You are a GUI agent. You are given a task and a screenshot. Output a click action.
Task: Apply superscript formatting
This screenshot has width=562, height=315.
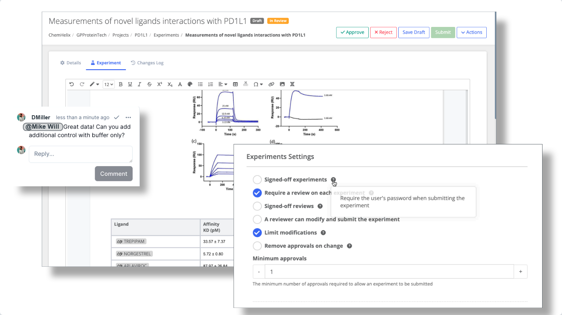160,84
